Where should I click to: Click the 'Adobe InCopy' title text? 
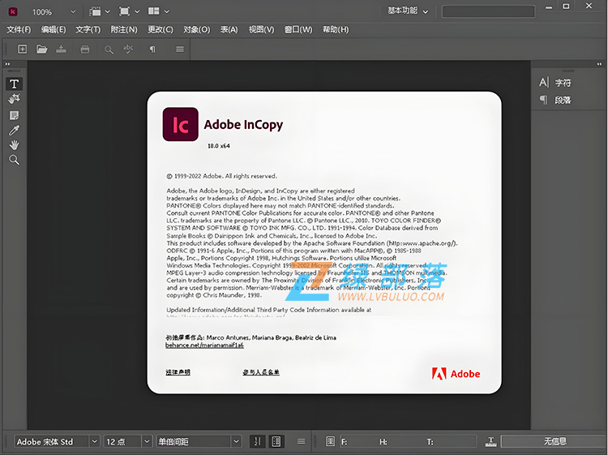243,125
